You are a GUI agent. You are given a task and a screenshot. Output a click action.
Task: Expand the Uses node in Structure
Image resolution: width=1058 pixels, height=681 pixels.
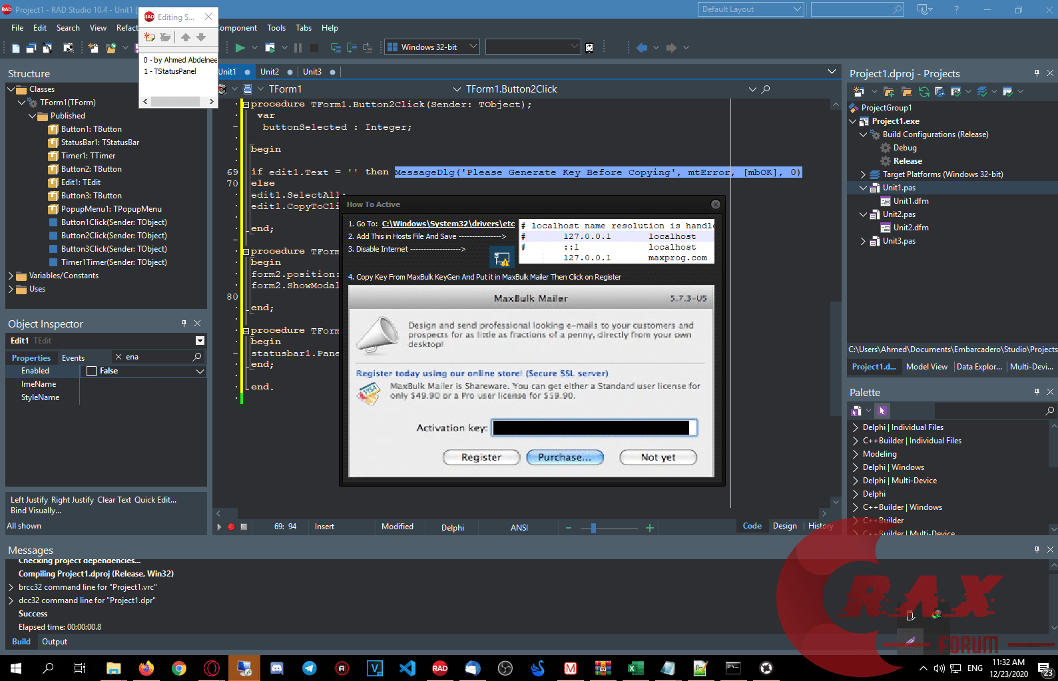(11, 289)
